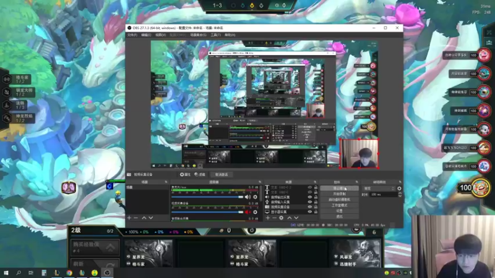
Task: Pop out the Scenes dock panel
Action: [x=166, y=182]
